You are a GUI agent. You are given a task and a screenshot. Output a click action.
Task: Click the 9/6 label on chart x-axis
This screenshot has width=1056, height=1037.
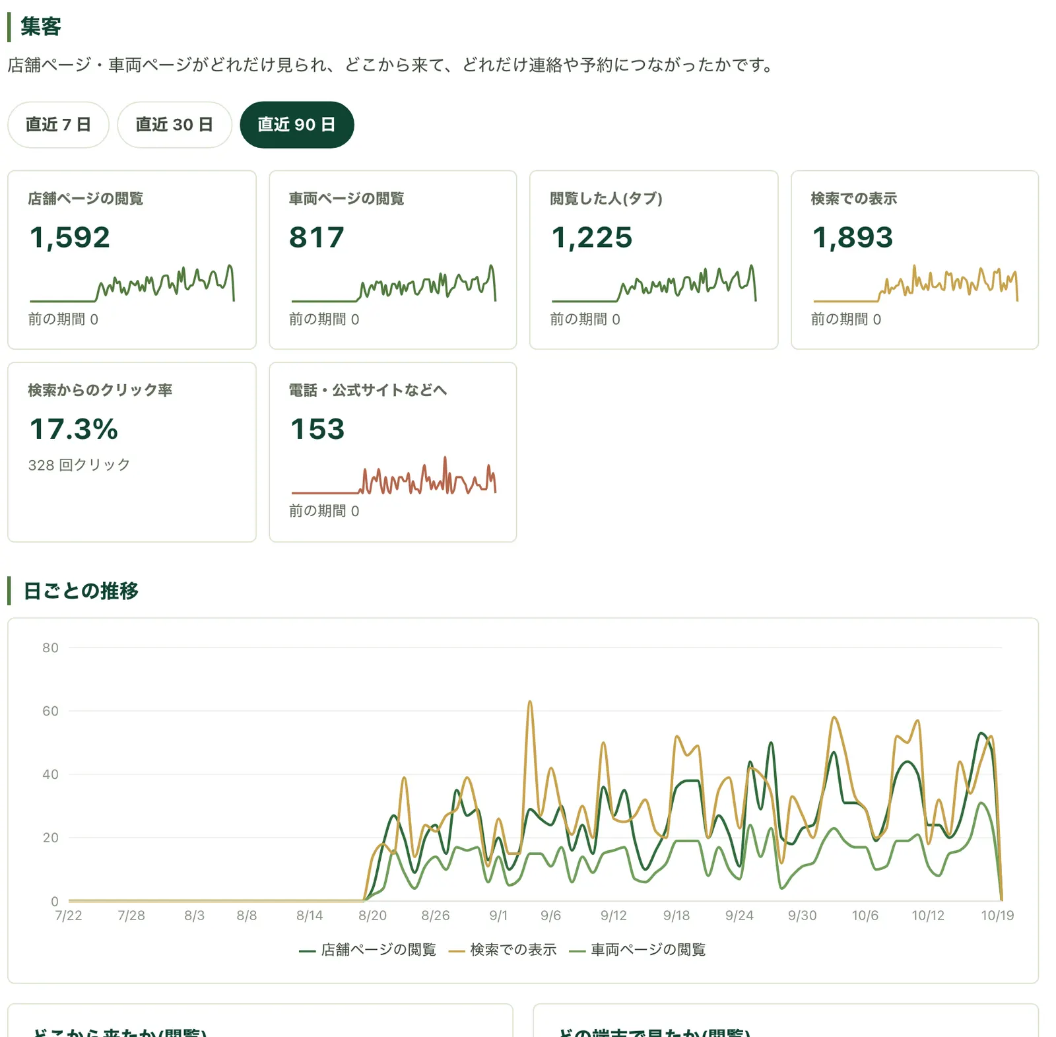[550, 916]
